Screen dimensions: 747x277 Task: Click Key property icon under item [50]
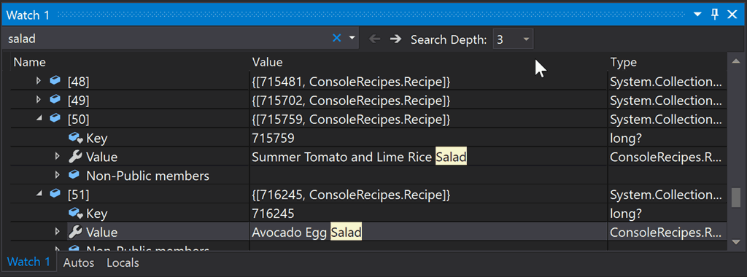coord(76,138)
